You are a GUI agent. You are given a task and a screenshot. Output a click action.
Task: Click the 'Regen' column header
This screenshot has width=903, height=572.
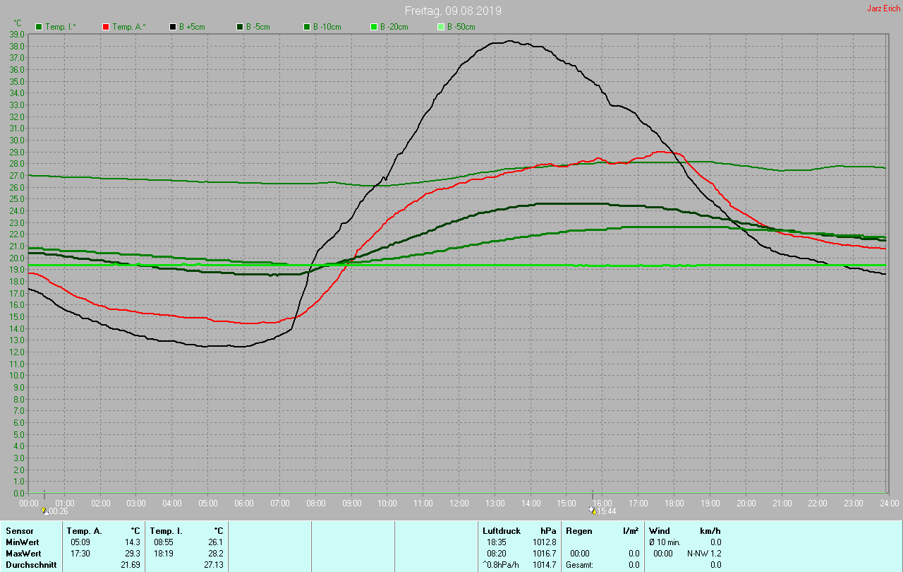click(578, 531)
